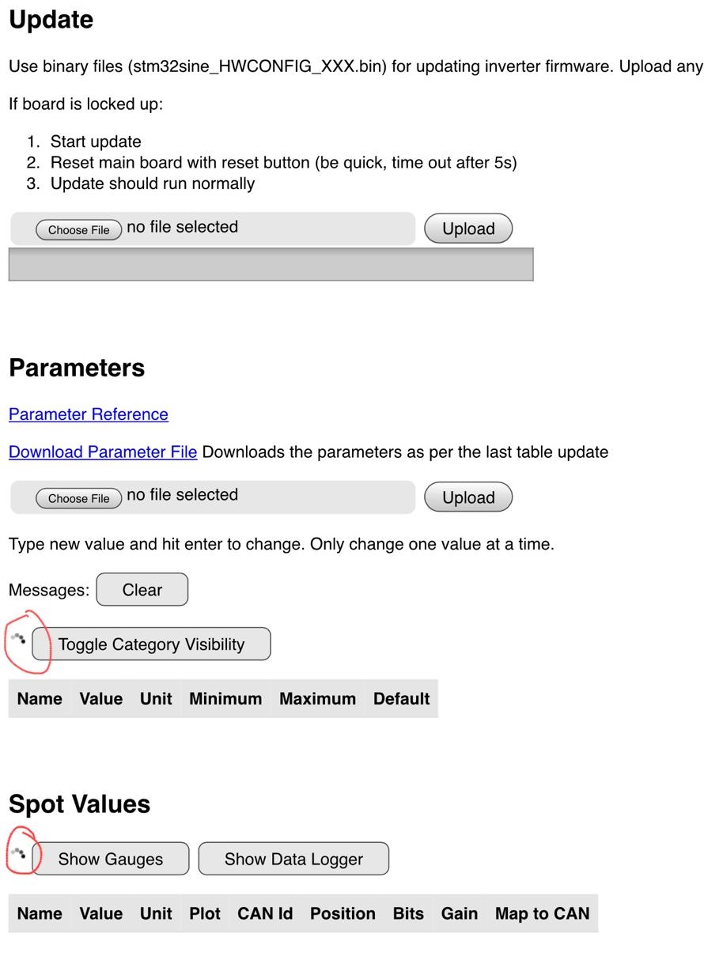Open the Show Data Logger button
The height and width of the screenshot is (975, 704).
[x=293, y=860]
